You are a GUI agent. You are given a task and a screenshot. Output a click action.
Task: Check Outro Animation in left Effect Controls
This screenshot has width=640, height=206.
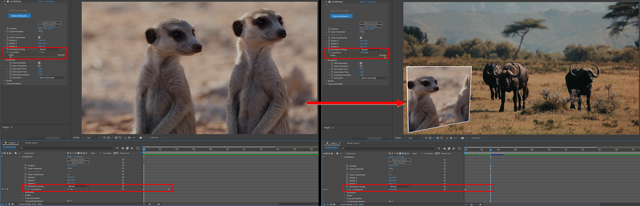[x=39, y=66]
